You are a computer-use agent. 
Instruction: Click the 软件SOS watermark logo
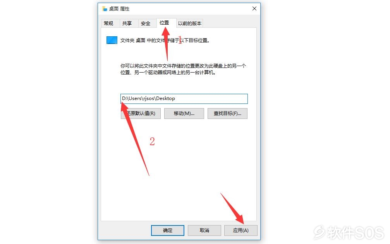349,232
